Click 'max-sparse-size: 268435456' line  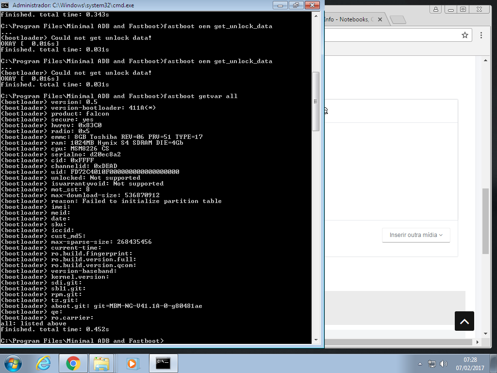point(76,242)
